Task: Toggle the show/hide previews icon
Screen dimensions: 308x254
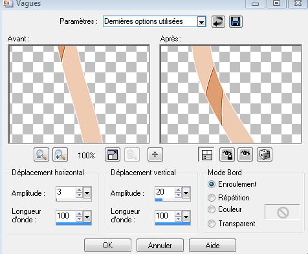Action: point(206,154)
